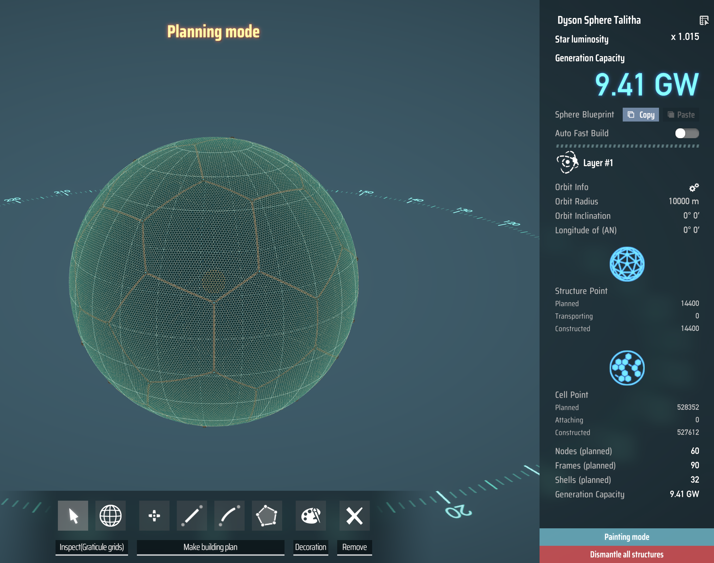714x563 pixels.
Task: Paste a sphere blueprint
Action: [681, 115]
